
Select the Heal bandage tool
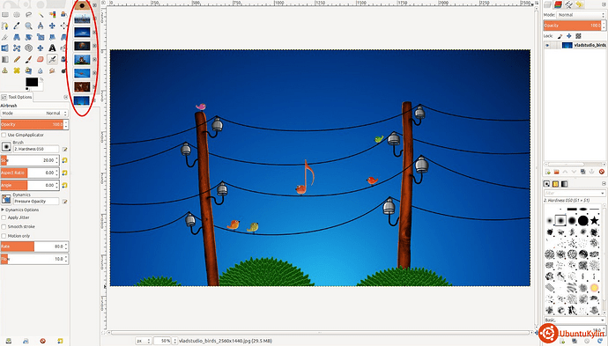click(x=17, y=70)
